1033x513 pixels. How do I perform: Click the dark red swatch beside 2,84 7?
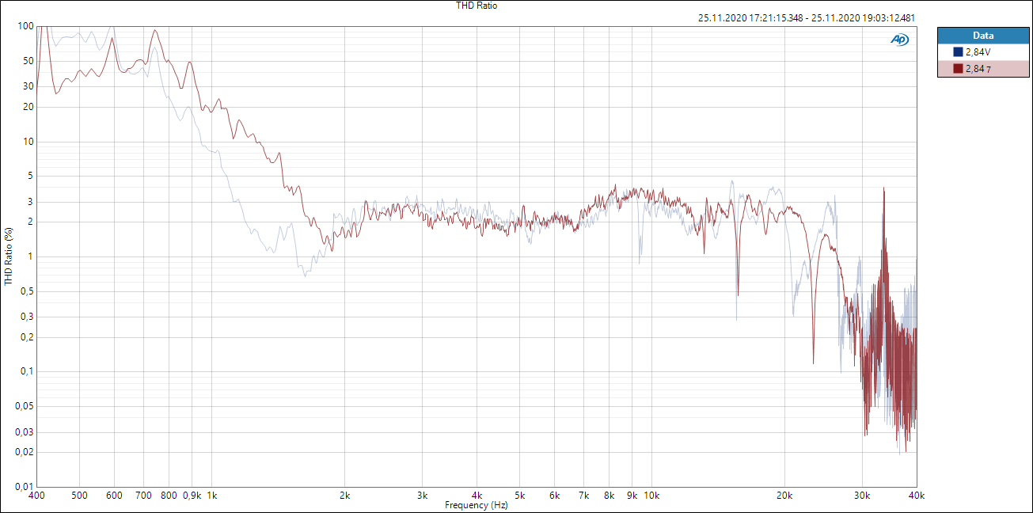[x=958, y=69]
